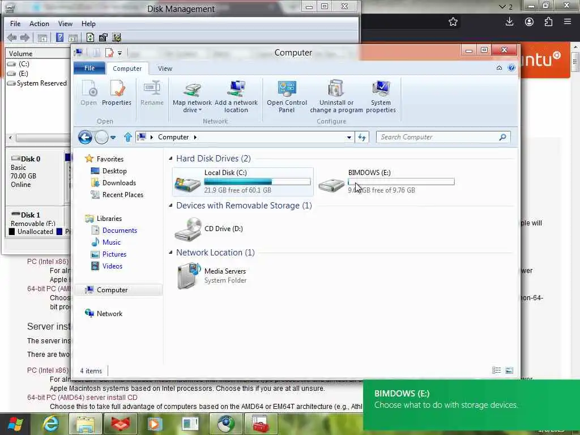Open the File tab in Explorer
The height and width of the screenshot is (435, 580).
click(89, 68)
